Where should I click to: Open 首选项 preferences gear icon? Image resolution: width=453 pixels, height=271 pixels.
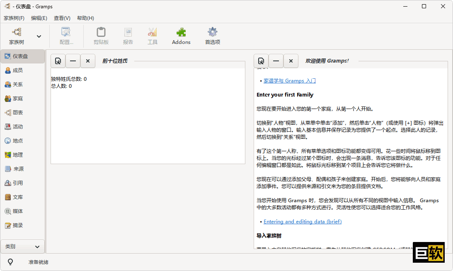coord(212,36)
